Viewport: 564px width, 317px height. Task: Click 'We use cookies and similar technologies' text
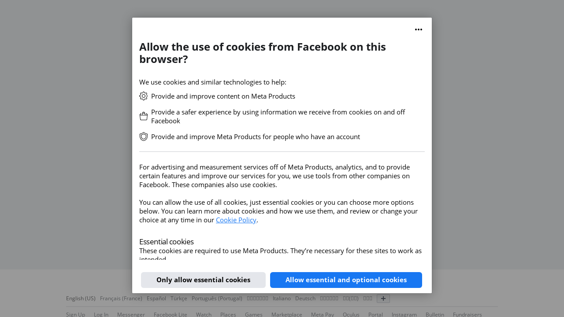point(213,82)
